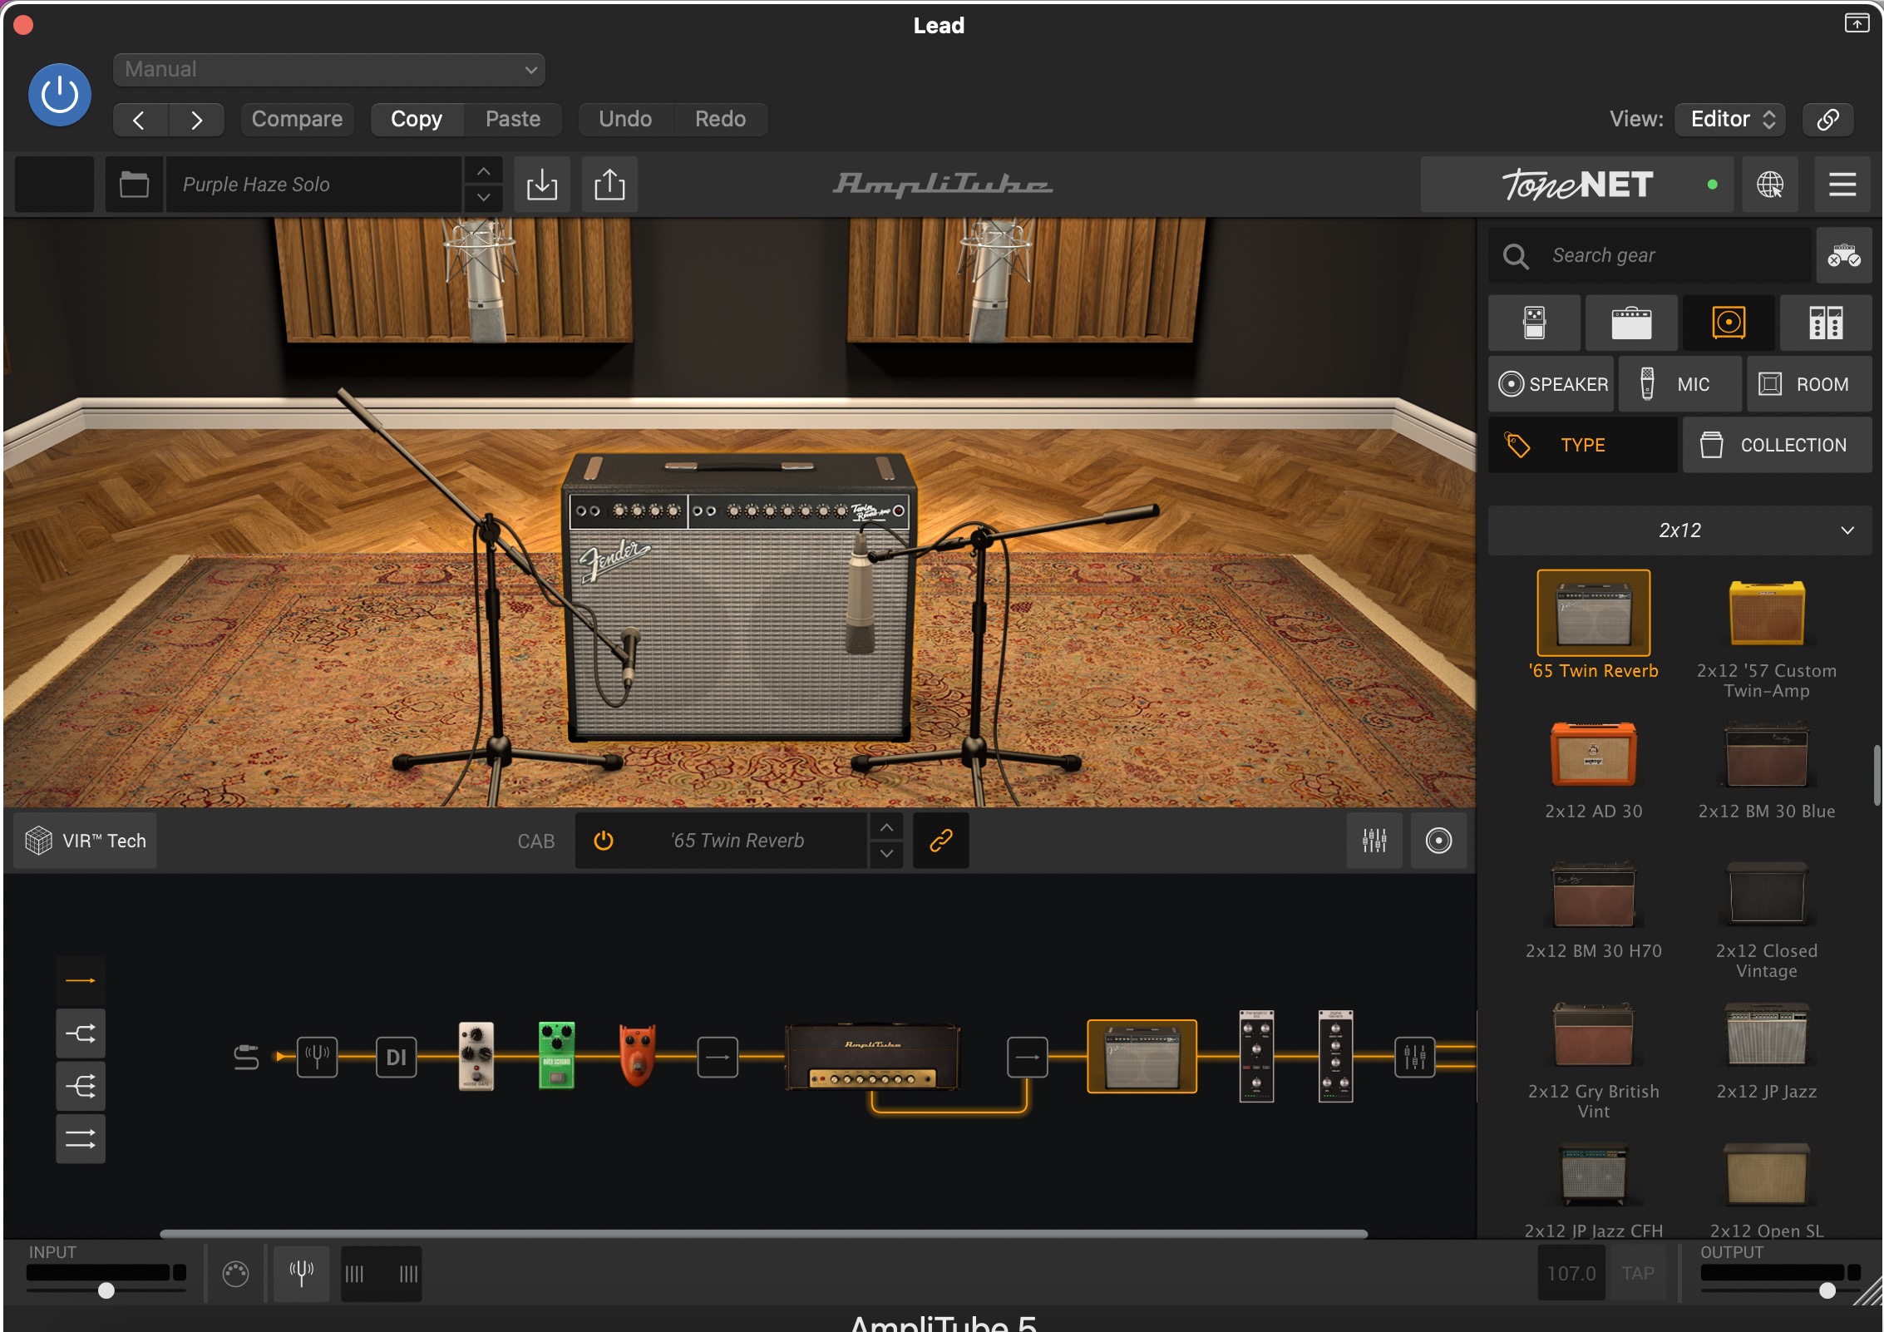The width and height of the screenshot is (1884, 1332).
Task: Switch to the SPEAKER tab
Action: [x=1551, y=384]
